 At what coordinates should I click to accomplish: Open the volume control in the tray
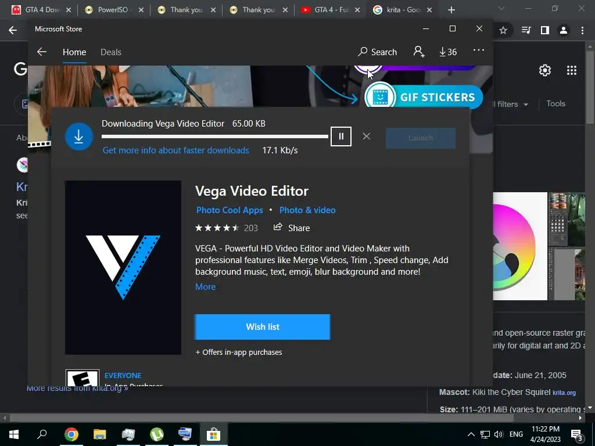click(499, 434)
